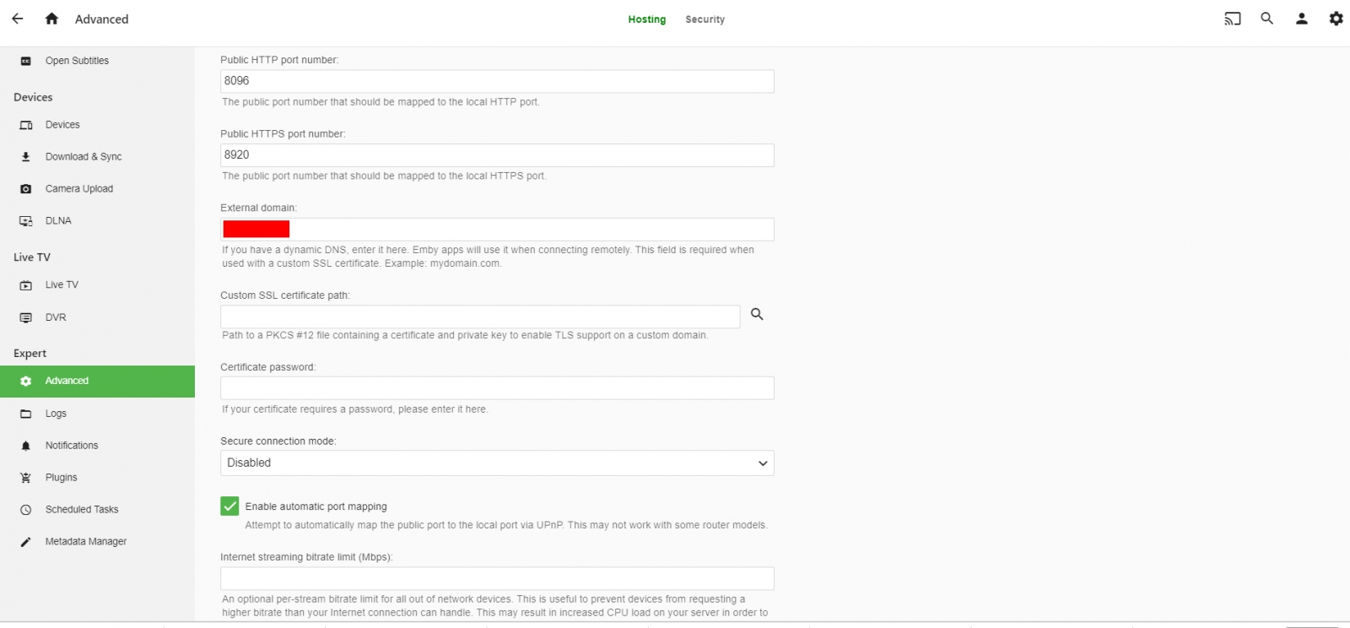Click the back arrow icon
The image size is (1350, 628).
[x=18, y=19]
